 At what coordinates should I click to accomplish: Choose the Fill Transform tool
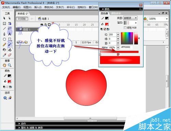click(x=10, y=24)
